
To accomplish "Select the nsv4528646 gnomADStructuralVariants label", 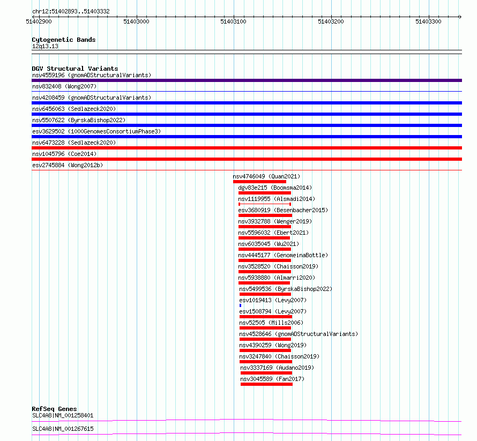I will pos(299,334).
